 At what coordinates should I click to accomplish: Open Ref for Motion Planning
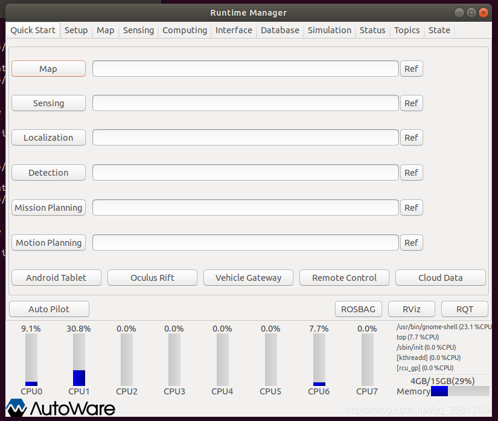[x=411, y=242]
